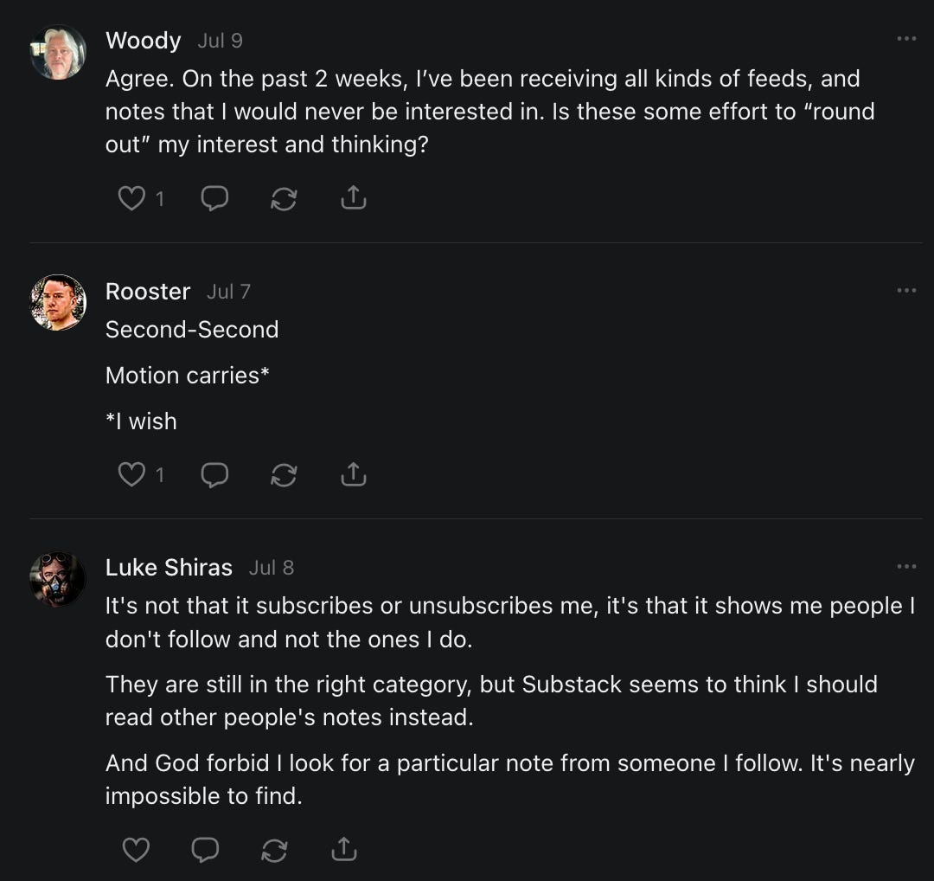Reply to Woody's comment

[214, 199]
